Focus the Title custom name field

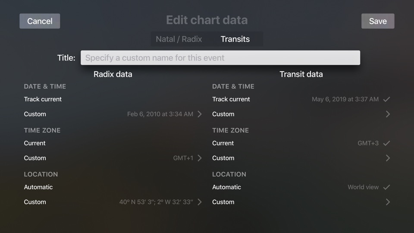pyautogui.click(x=220, y=58)
